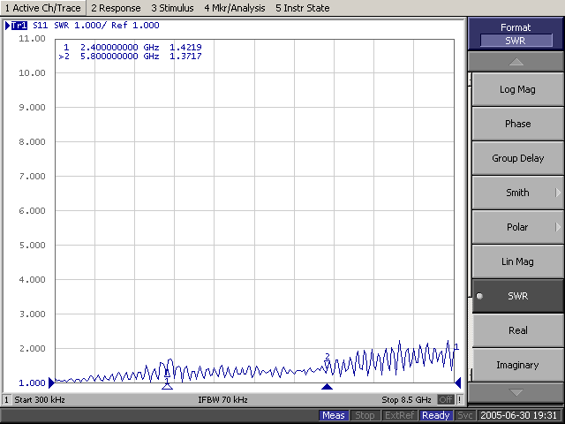
Task: Click the 11.00 Y-axis top label
Action: (x=32, y=39)
